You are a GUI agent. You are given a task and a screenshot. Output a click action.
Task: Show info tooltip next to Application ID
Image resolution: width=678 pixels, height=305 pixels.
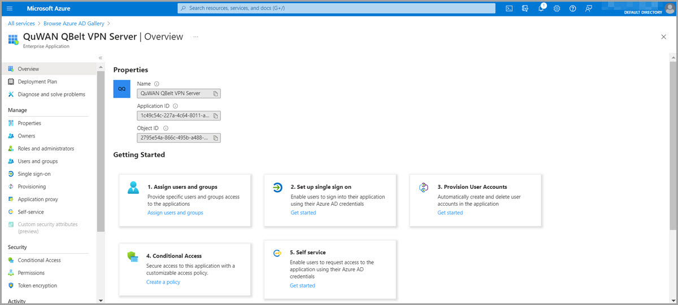[x=175, y=106]
